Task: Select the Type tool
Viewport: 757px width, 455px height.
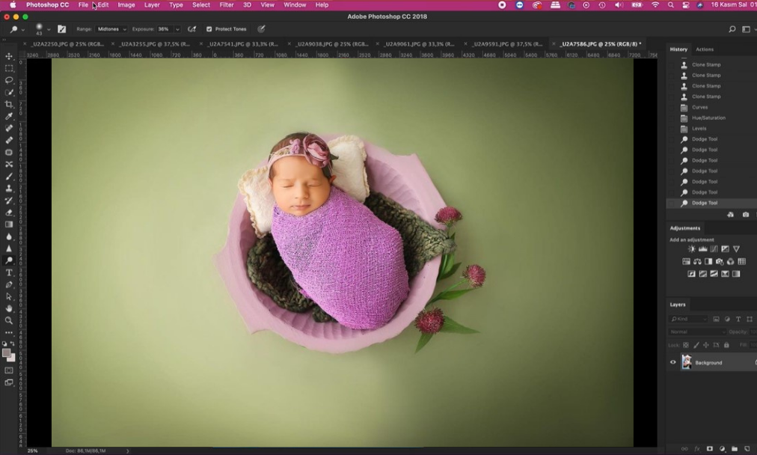Action: coord(9,273)
